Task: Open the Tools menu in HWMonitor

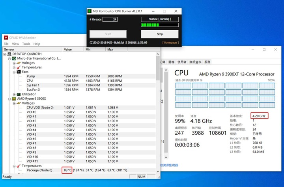Action: click(x=26, y=44)
